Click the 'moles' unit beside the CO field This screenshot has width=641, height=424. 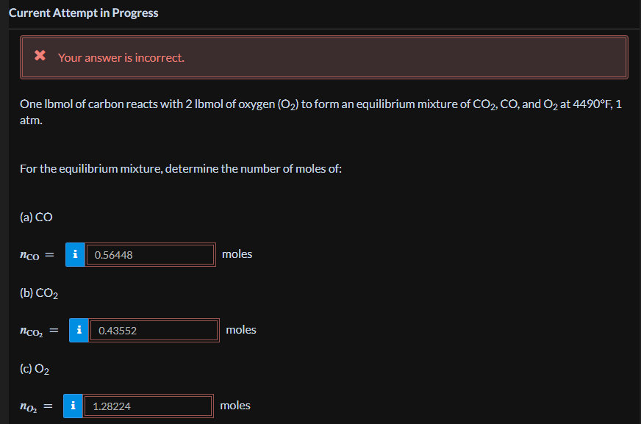point(237,254)
